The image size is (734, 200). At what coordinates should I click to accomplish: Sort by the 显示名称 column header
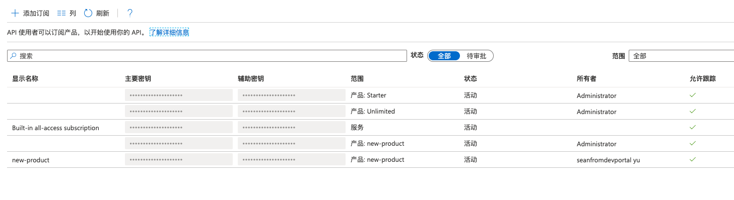25,79
